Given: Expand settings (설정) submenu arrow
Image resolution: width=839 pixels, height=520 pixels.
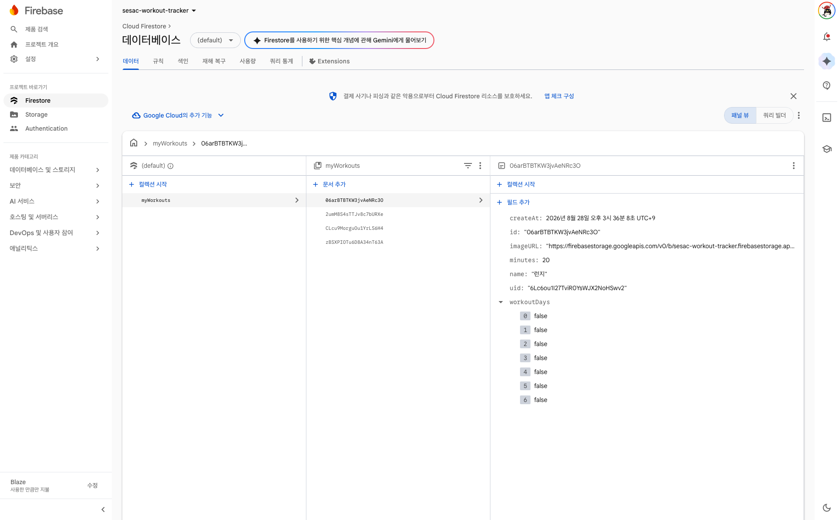Looking at the screenshot, I should 98,59.
